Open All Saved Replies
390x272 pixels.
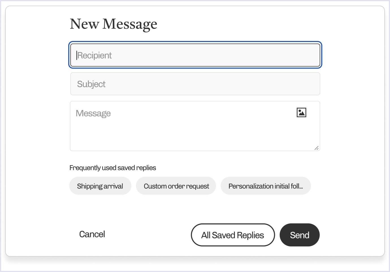233,235
